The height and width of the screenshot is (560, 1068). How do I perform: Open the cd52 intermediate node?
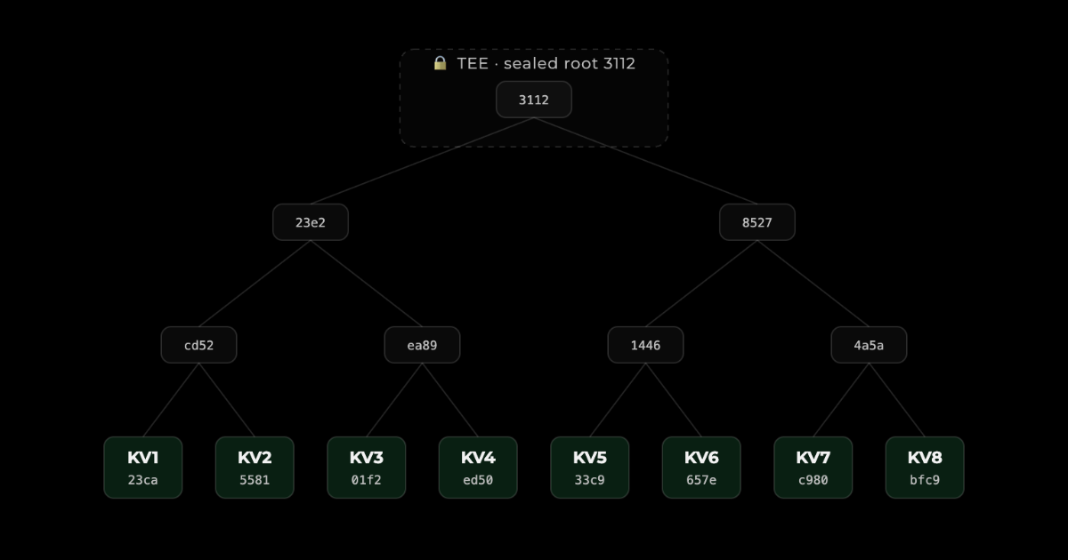pyautogui.click(x=198, y=345)
